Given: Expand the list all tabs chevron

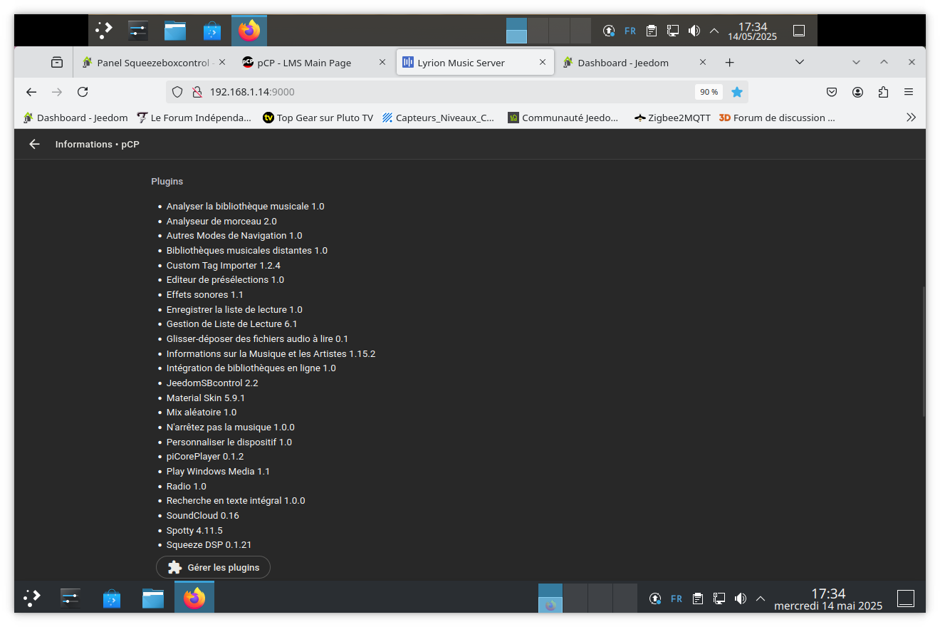Looking at the screenshot, I should pyautogui.click(x=800, y=62).
